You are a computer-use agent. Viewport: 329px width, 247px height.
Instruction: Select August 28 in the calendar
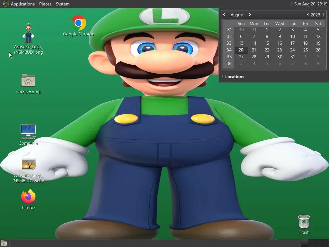(254, 57)
